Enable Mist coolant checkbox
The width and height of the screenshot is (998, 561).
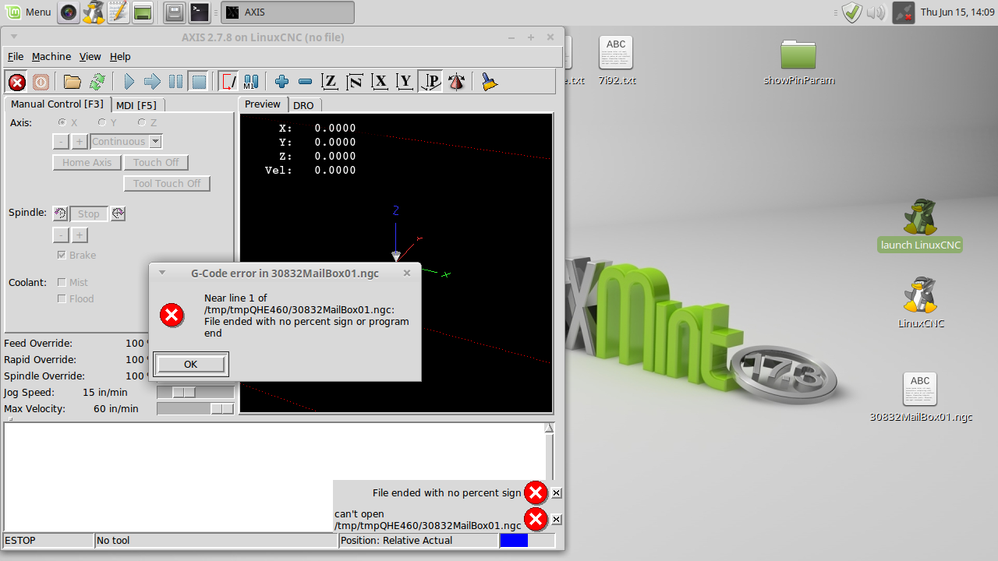(x=62, y=282)
